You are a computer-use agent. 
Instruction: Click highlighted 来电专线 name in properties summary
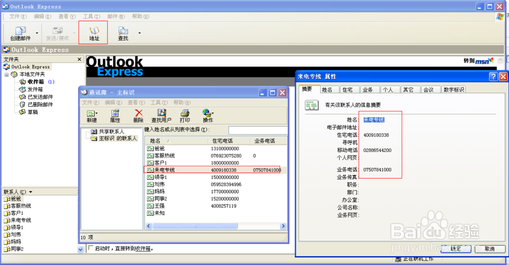(374, 120)
